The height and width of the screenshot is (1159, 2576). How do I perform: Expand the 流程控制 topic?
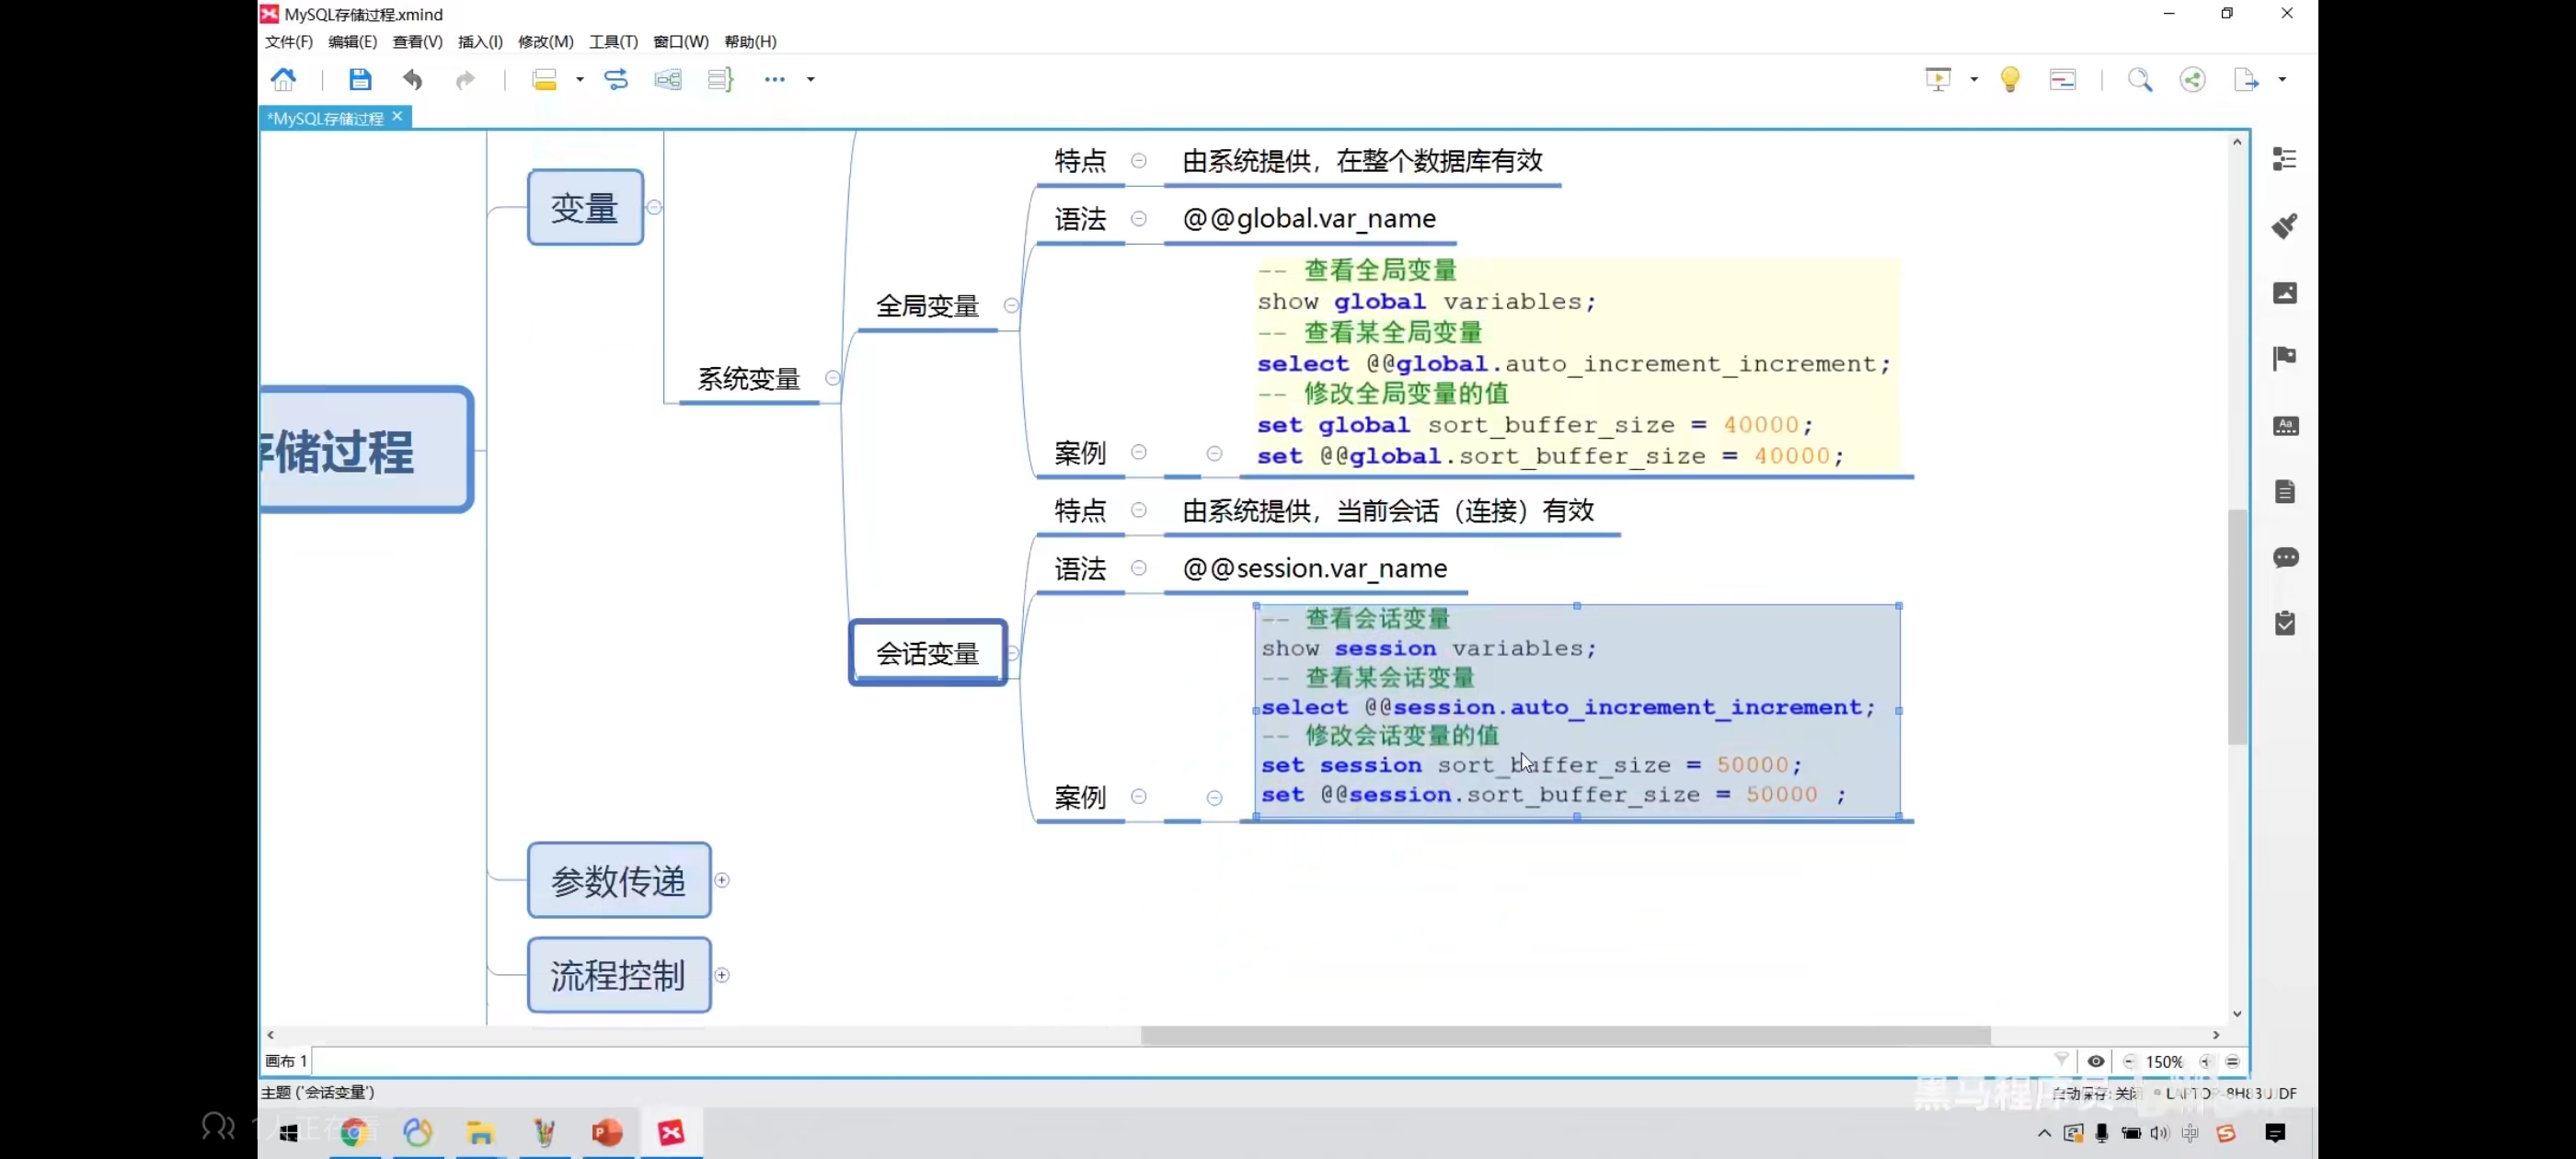(x=722, y=975)
